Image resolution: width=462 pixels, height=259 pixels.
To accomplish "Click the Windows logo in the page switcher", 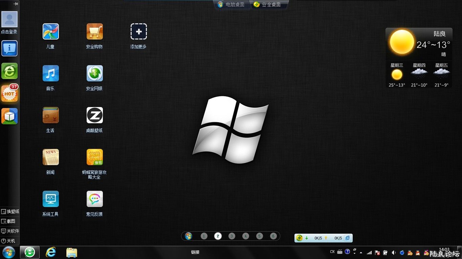I will coord(189,236).
